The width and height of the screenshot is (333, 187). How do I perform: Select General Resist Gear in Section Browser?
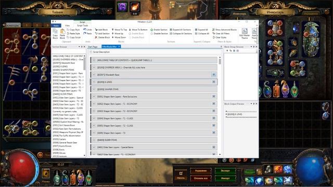click(x=65, y=143)
